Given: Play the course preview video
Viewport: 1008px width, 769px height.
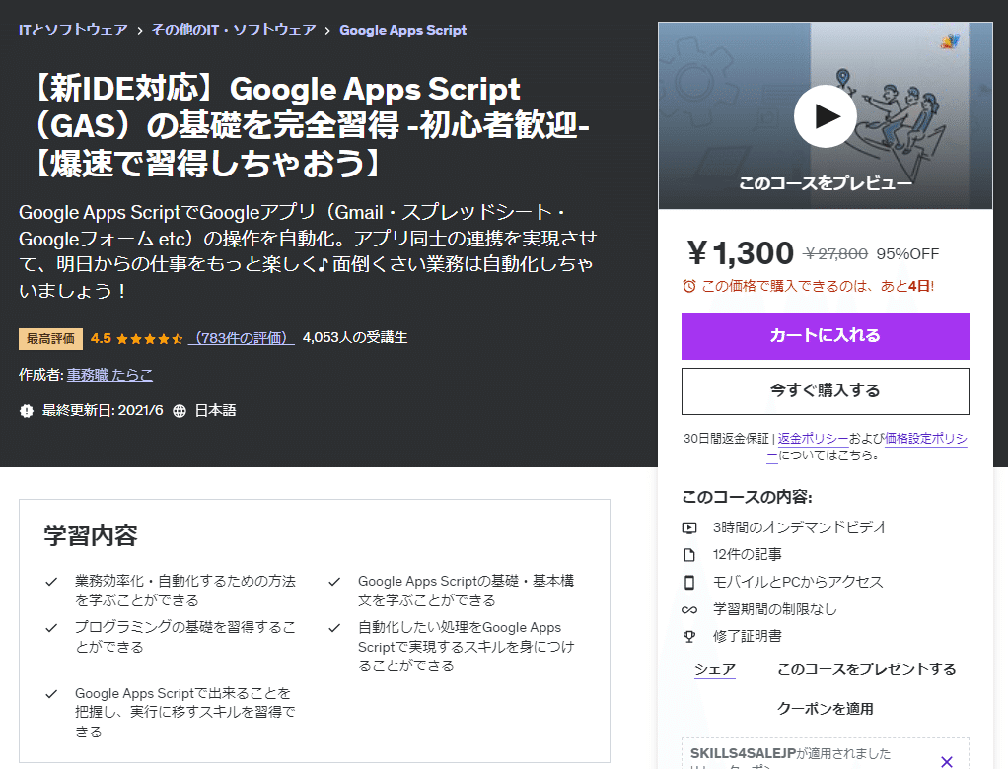Looking at the screenshot, I should tap(825, 116).
